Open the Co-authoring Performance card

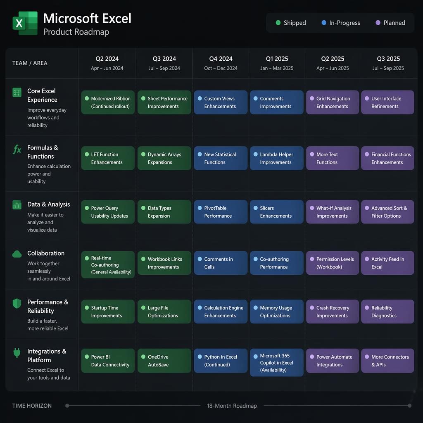tap(277, 263)
